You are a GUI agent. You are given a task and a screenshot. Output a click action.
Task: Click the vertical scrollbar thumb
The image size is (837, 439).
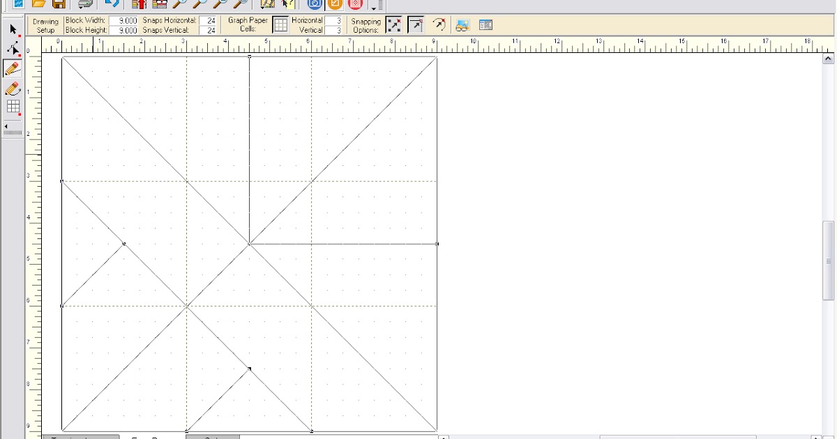click(x=828, y=261)
